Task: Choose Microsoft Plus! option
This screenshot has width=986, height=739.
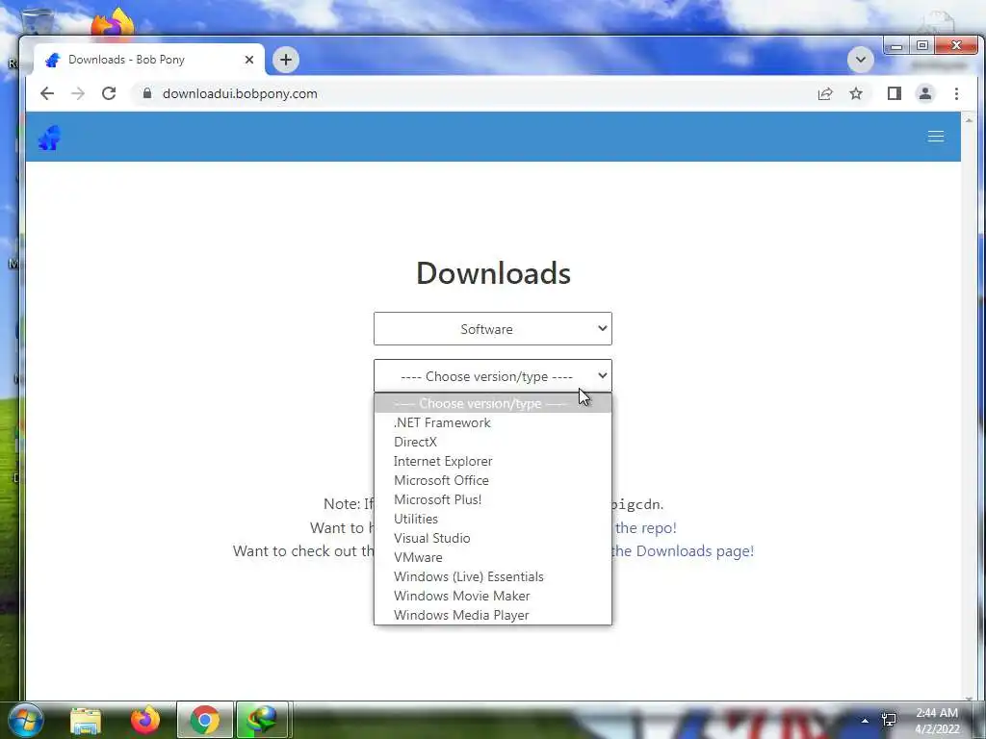Action: click(x=492, y=499)
